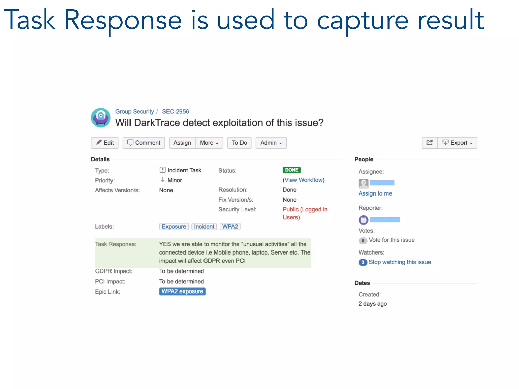Open the View Workflow link

(x=304, y=180)
